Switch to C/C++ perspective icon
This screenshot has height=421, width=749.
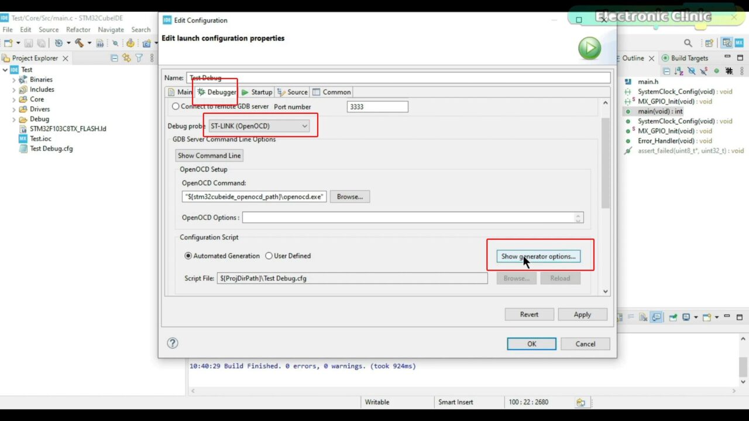[x=727, y=43]
